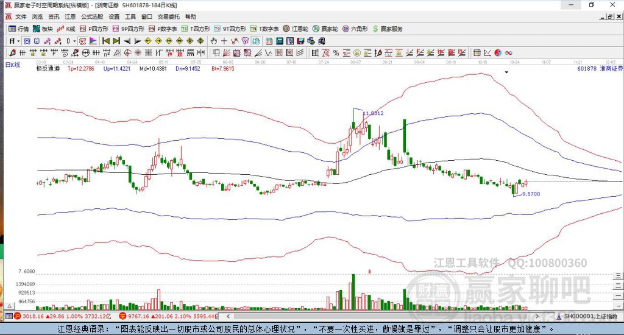Open the 工具 menu
Viewport: 624px width, 335px height.
pos(130,16)
